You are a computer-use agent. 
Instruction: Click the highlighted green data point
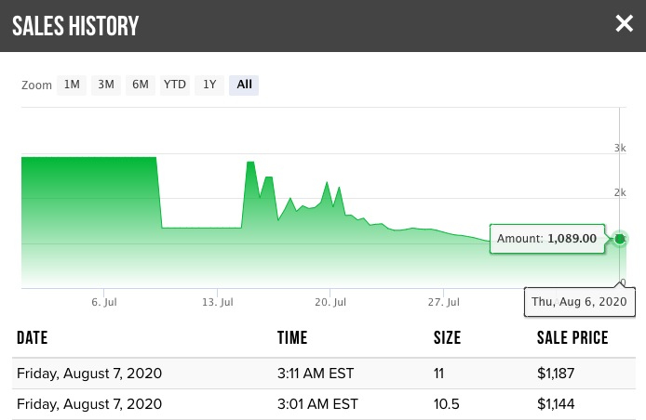(620, 239)
